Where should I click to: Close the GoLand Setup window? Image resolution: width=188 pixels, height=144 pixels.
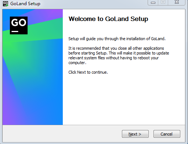point(177,2)
